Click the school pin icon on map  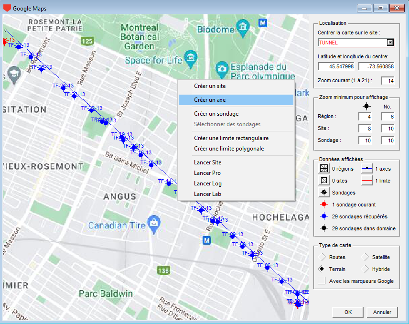[14, 75]
